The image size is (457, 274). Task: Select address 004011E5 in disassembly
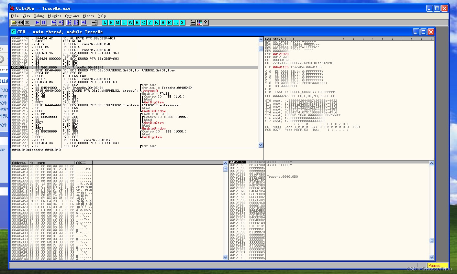tap(20, 67)
